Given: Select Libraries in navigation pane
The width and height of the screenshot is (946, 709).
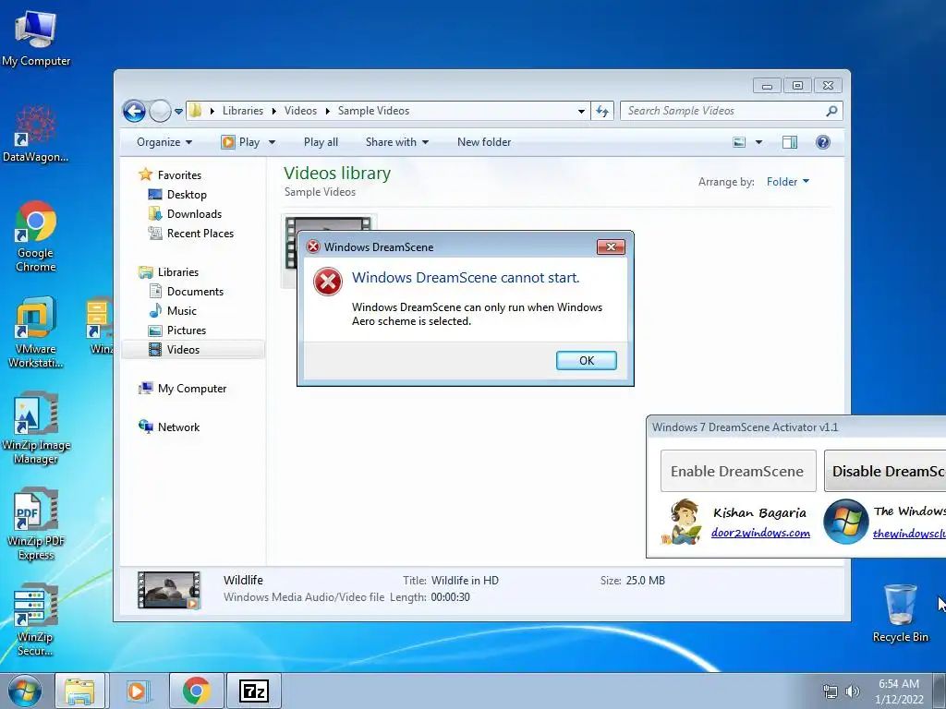Looking at the screenshot, I should click(x=178, y=272).
